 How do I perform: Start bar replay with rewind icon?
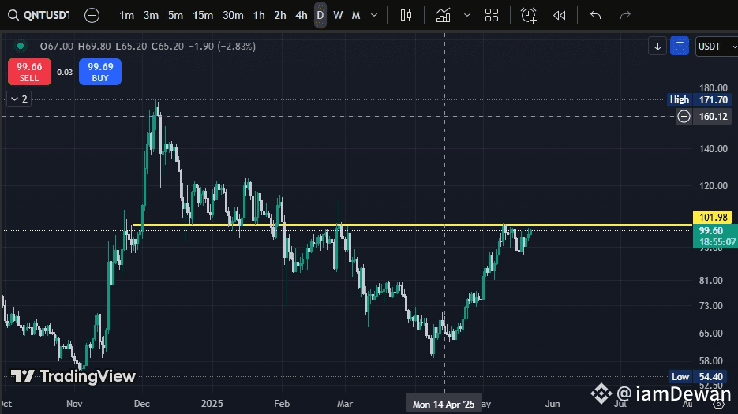point(559,16)
